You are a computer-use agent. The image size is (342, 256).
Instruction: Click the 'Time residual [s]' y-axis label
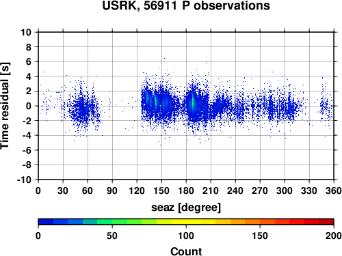[5, 106]
